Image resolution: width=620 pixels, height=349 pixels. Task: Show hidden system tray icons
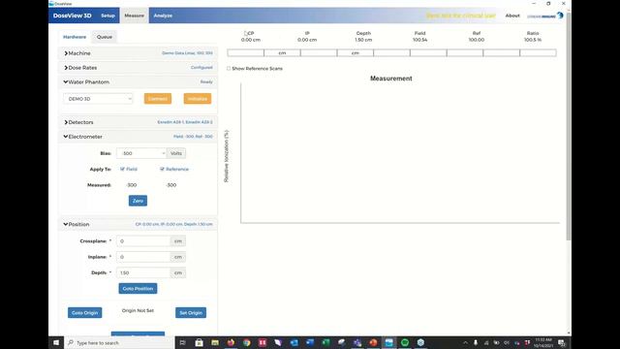465,342
